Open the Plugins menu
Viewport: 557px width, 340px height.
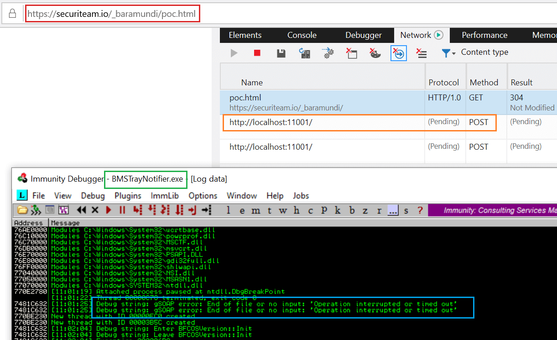128,196
